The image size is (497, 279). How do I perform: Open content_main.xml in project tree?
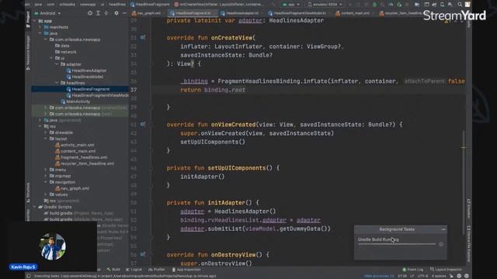75,151
